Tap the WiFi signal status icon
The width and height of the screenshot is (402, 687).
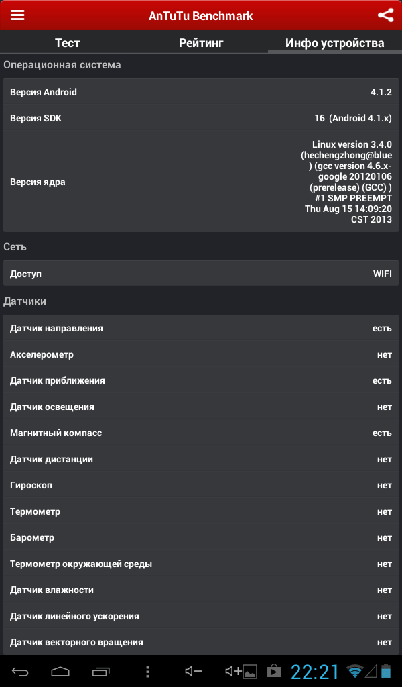[354, 671]
